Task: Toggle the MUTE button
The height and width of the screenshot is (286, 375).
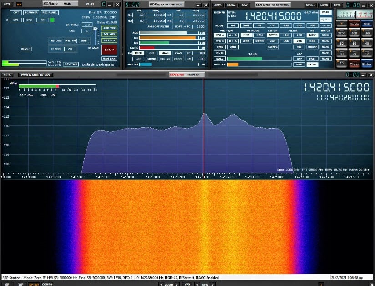Action: coord(220,53)
